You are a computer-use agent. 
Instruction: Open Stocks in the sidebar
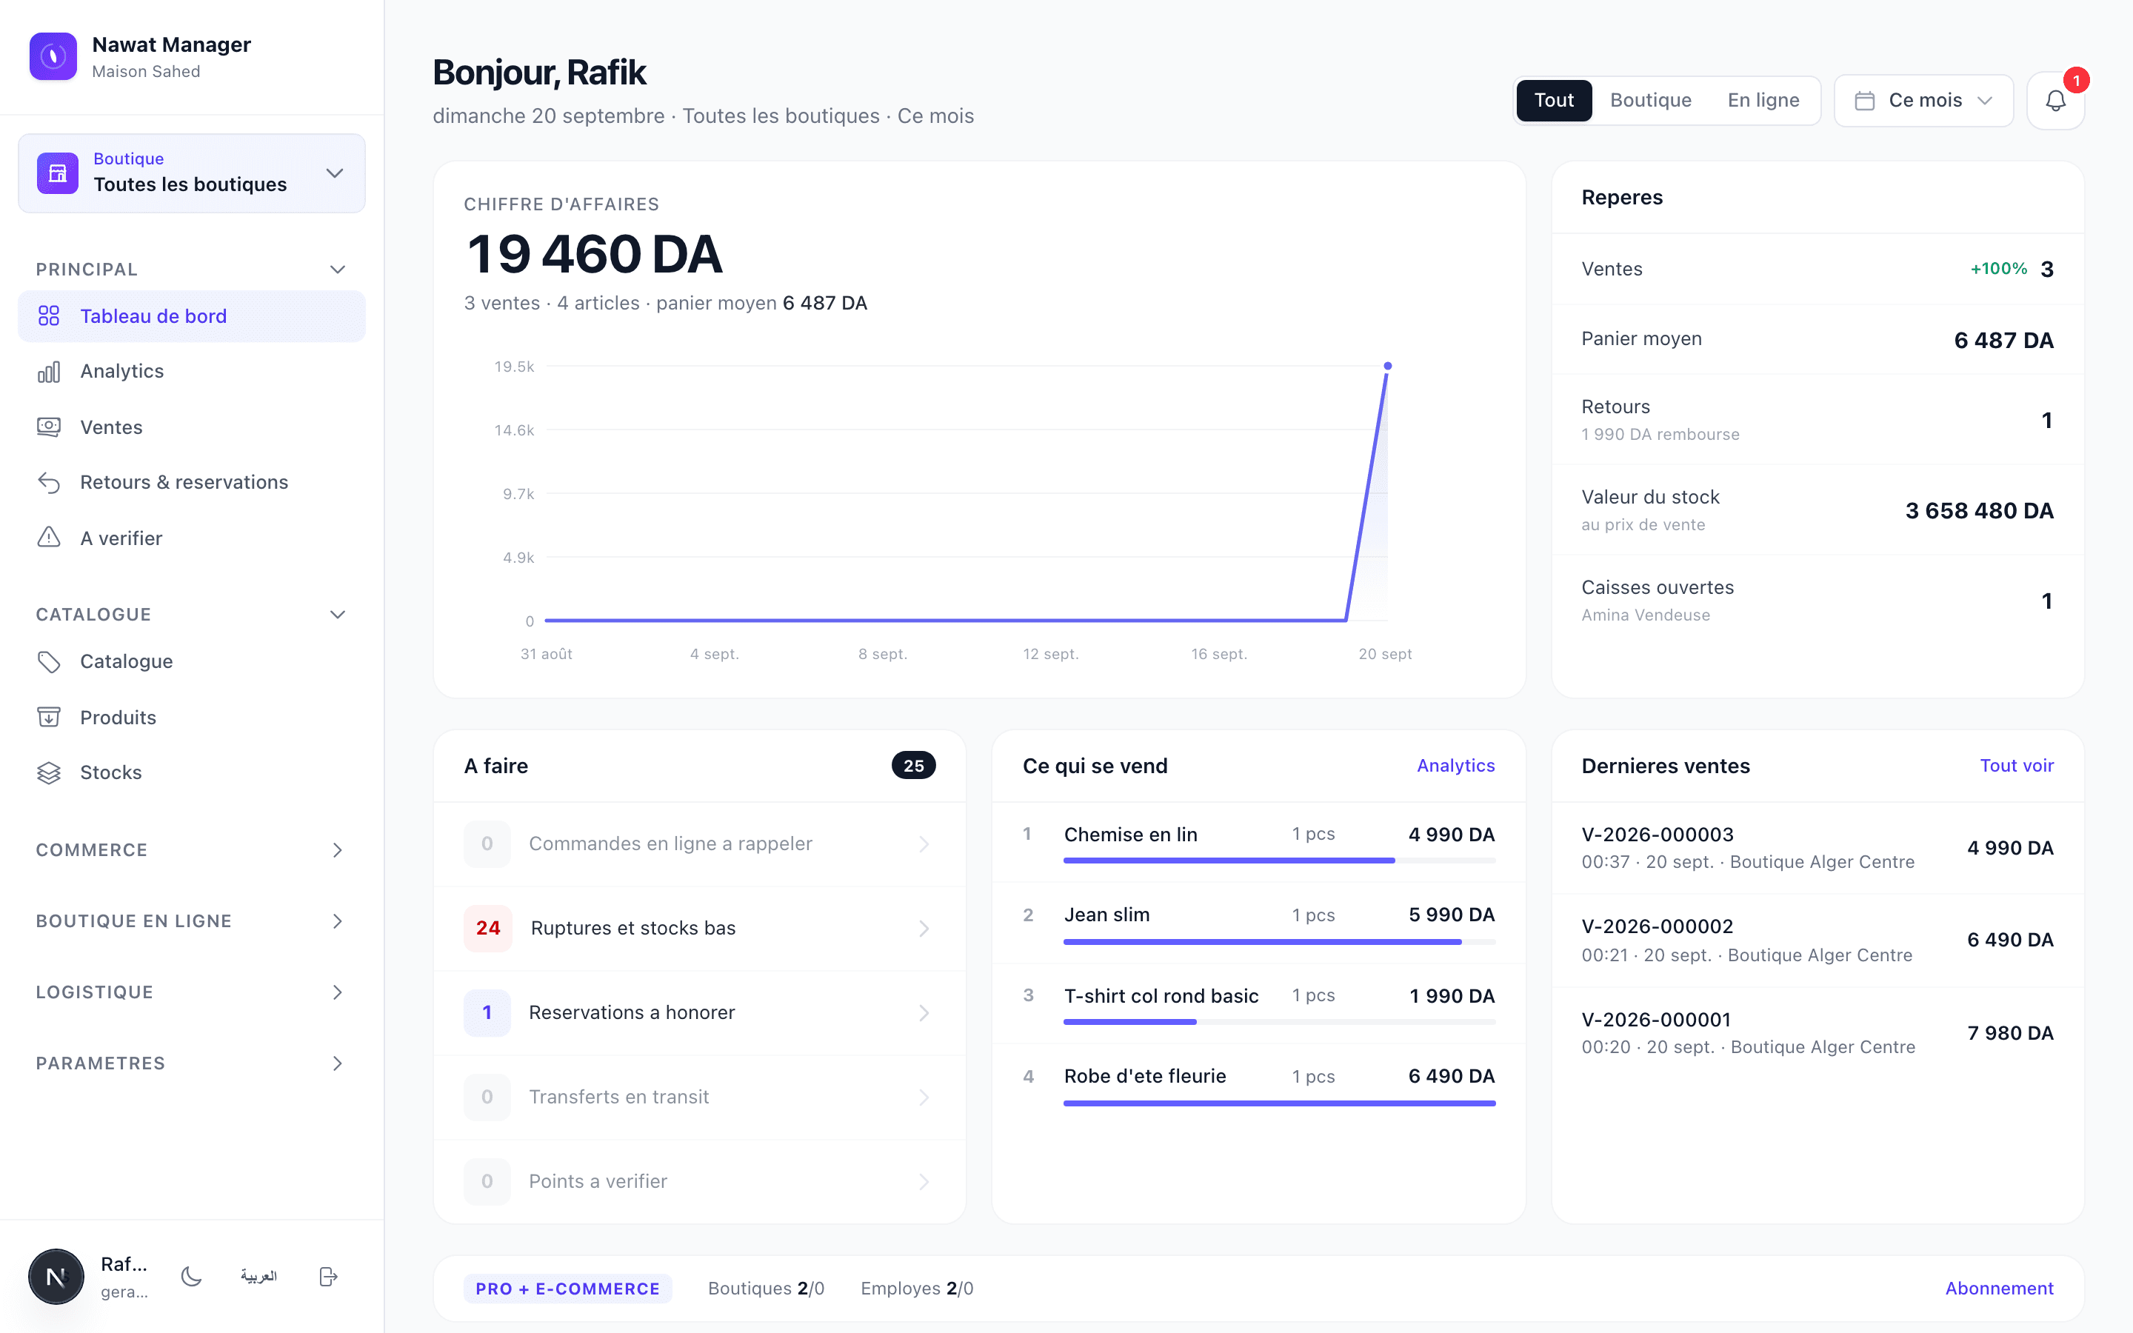pos(191,772)
